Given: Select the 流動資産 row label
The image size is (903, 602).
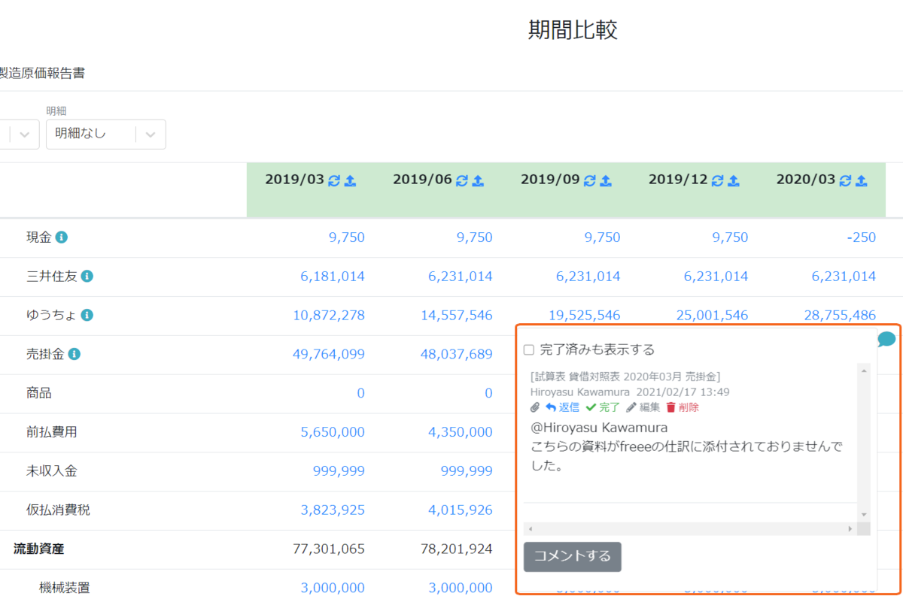Looking at the screenshot, I should point(38,549).
